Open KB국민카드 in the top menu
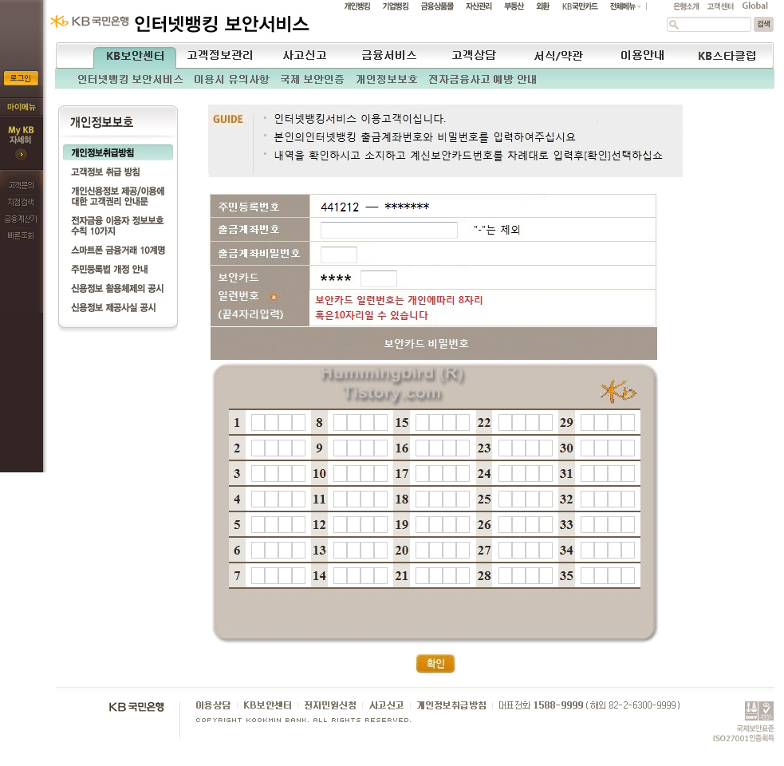The image size is (784, 766). pyautogui.click(x=580, y=6)
